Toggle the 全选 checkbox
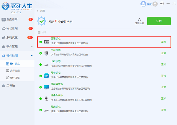Image resolution: width=177 pixels, height=125 pixels. [x=39, y=32]
